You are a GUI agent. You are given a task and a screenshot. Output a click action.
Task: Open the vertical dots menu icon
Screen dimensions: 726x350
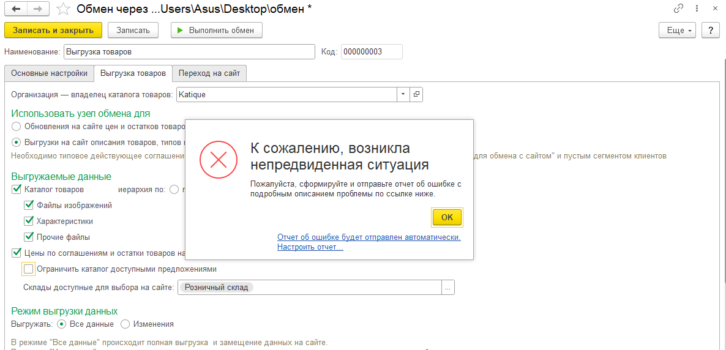[697, 9]
